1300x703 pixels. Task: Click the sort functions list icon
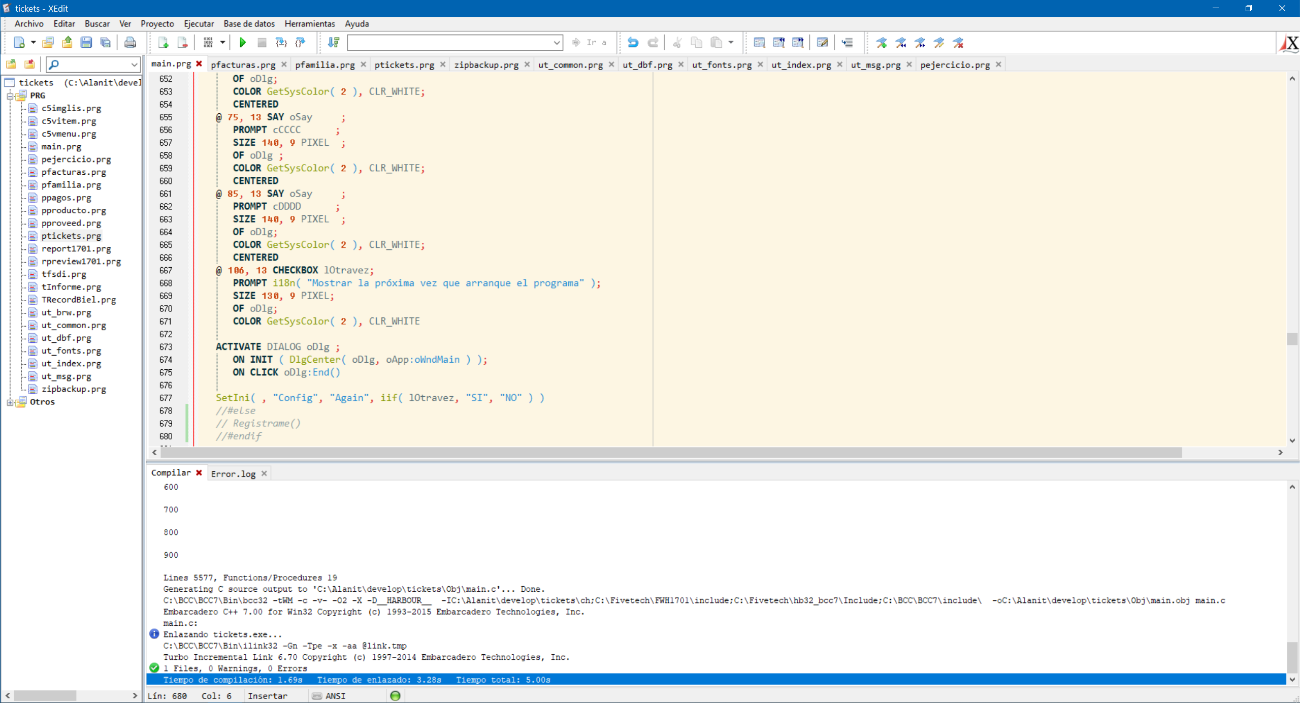click(334, 43)
